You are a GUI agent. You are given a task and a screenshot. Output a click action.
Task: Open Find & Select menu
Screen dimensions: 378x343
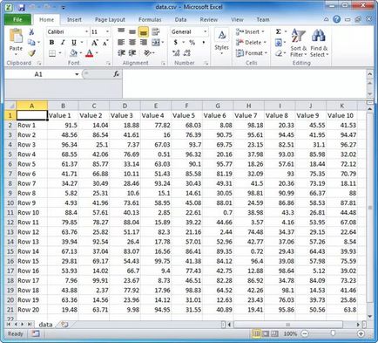(319, 43)
